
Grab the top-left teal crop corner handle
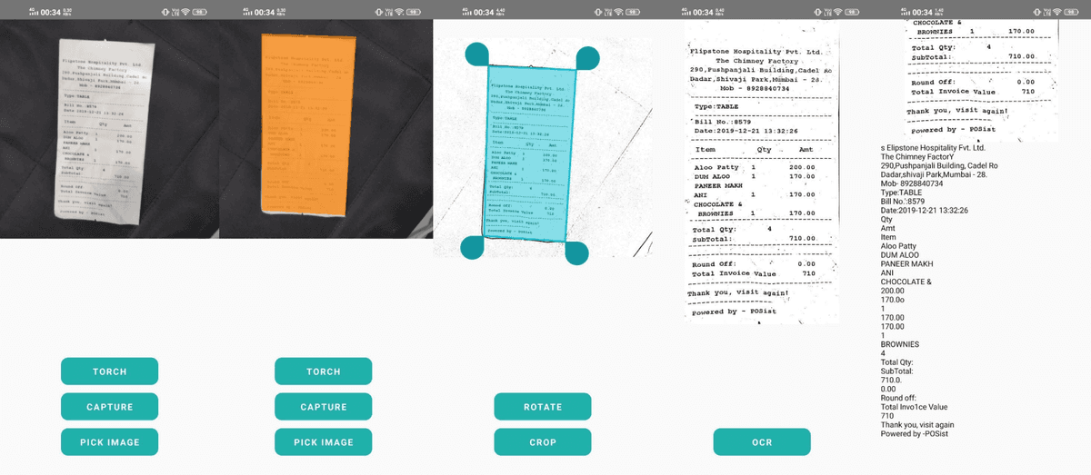(x=477, y=54)
